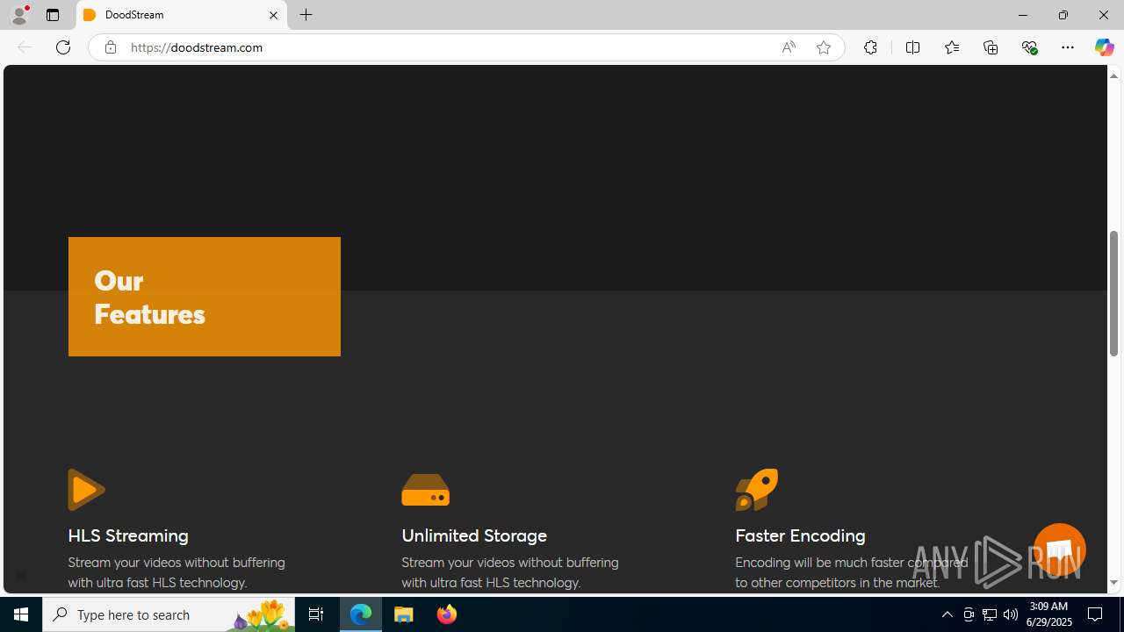
Task: Open a new browser tab
Action: [306, 15]
